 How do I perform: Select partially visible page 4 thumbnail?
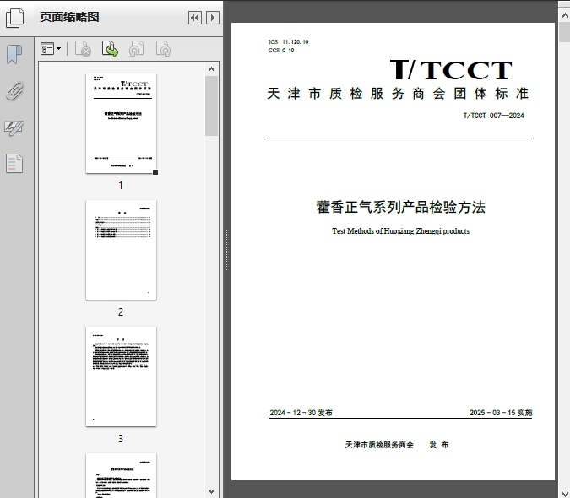[x=121, y=475]
